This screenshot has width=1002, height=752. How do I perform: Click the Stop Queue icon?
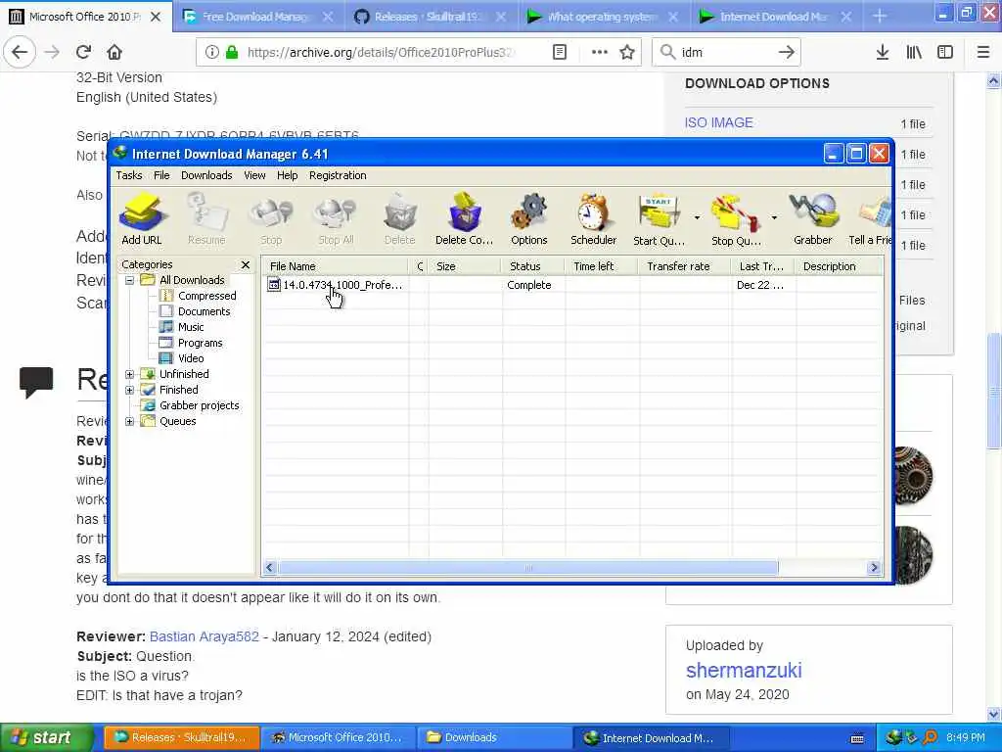click(736, 218)
